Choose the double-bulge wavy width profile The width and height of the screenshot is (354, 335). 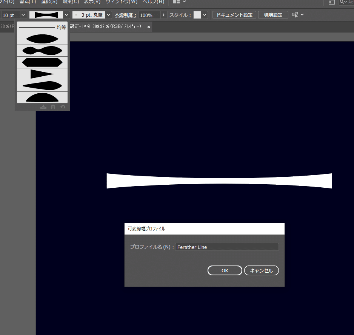[42, 51]
